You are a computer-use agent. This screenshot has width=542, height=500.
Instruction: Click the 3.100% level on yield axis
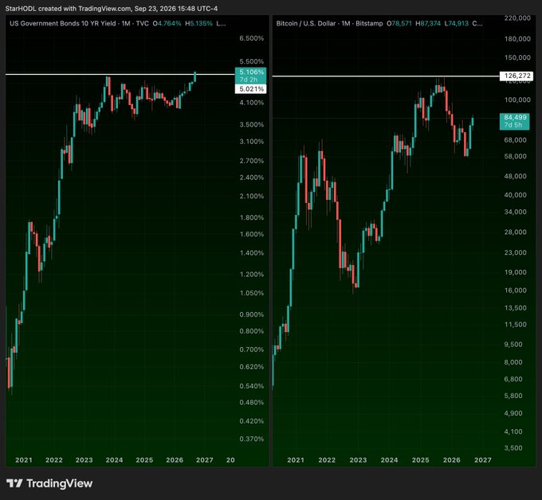pos(252,142)
